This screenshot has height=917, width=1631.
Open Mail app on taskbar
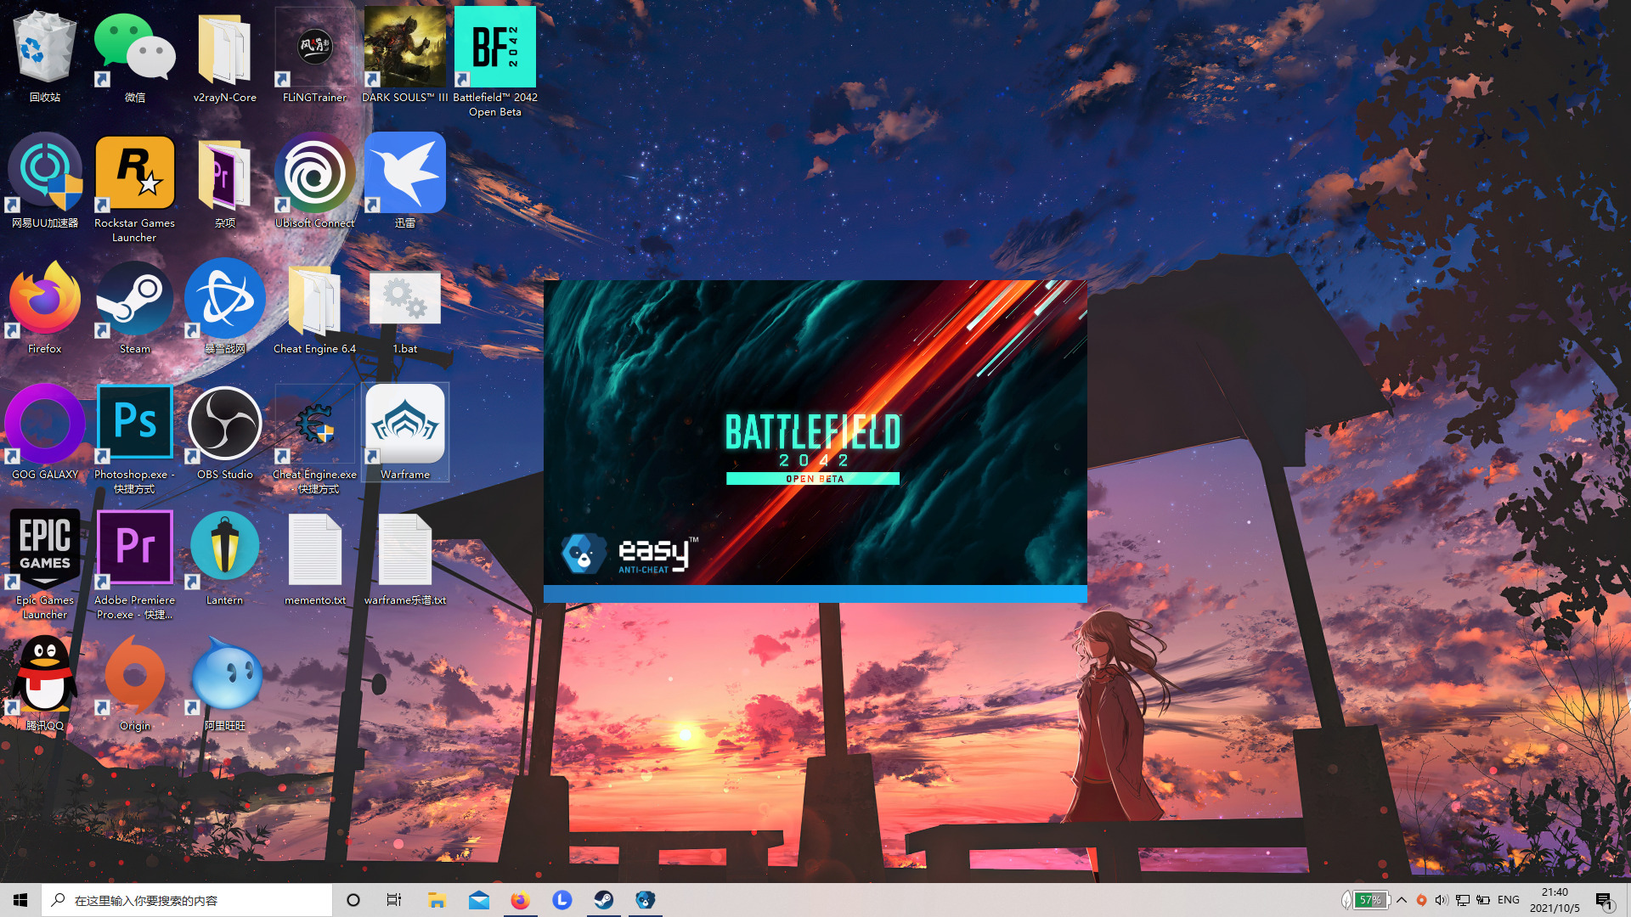[x=478, y=900]
